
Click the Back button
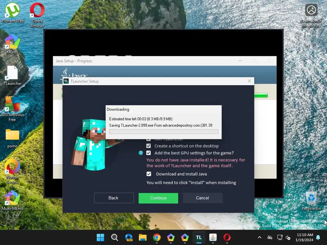click(114, 198)
